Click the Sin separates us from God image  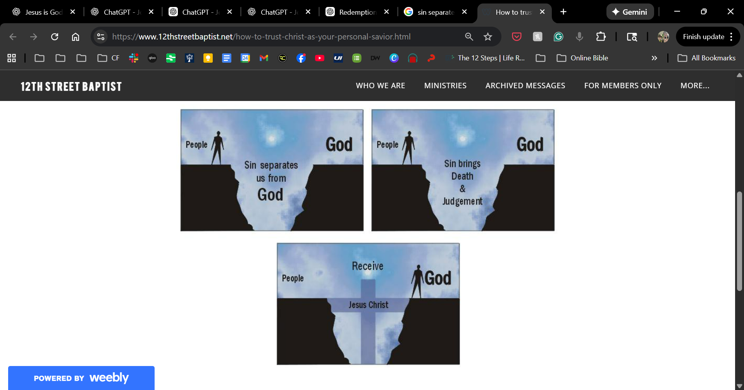coord(272,170)
